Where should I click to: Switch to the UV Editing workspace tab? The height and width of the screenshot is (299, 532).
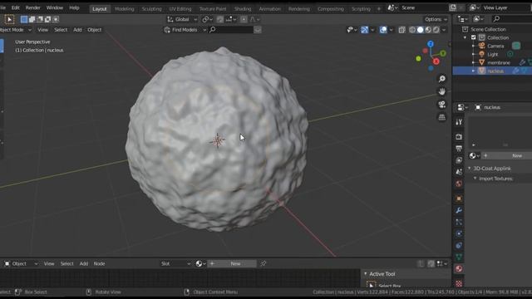coord(180,9)
